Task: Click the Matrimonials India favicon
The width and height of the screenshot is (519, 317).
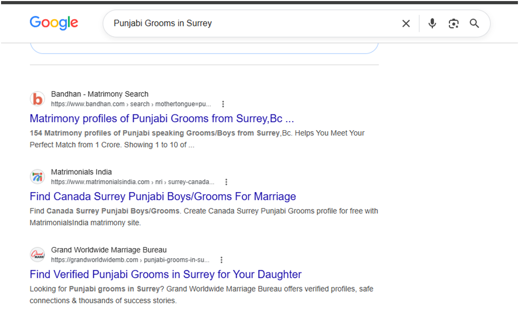Action: pyautogui.click(x=38, y=177)
